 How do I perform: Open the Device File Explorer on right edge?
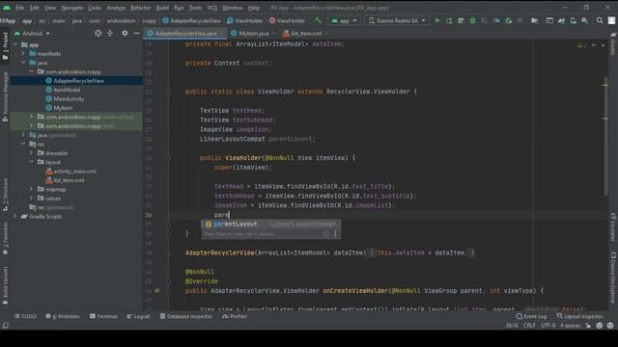click(x=613, y=278)
